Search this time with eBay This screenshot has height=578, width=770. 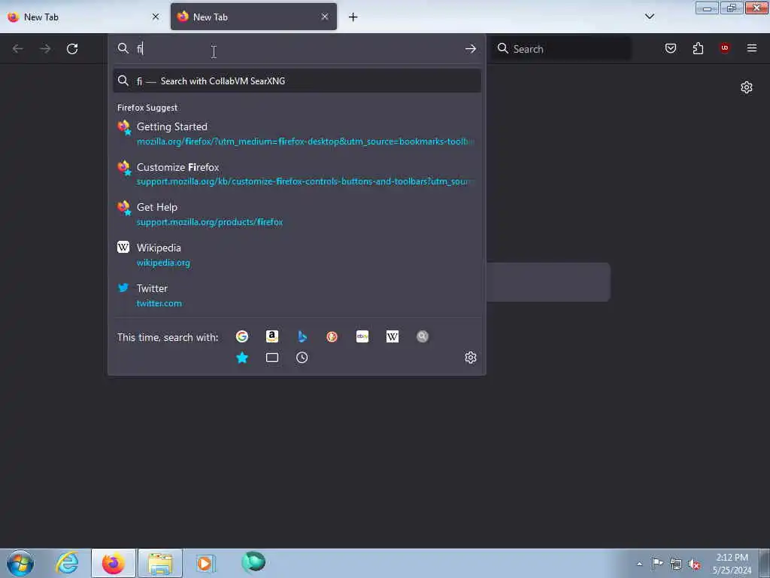click(362, 336)
